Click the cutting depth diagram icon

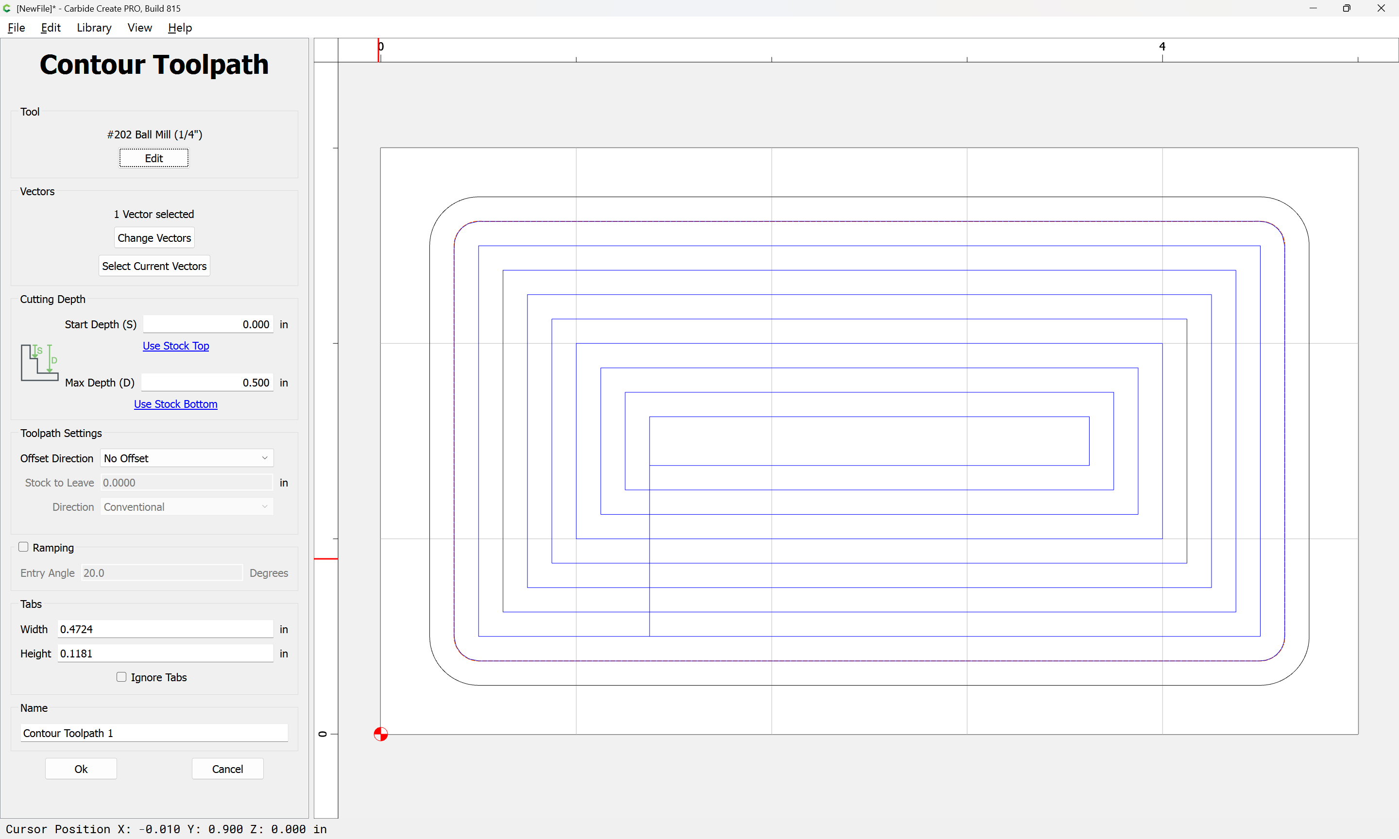[x=39, y=362]
